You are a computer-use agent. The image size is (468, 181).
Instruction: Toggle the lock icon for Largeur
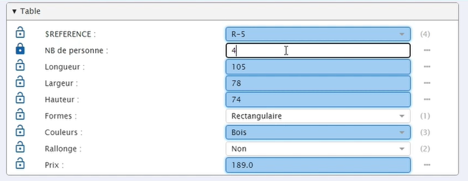(x=20, y=82)
